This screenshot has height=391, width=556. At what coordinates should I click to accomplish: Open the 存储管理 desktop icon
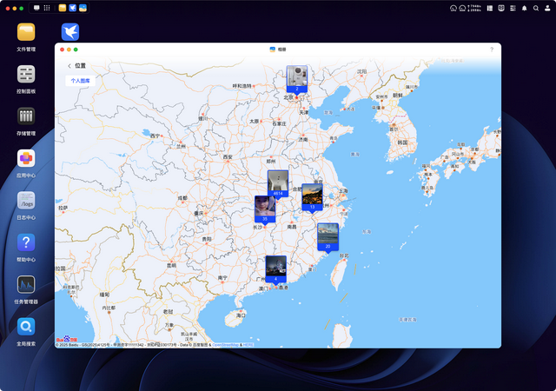26,116
